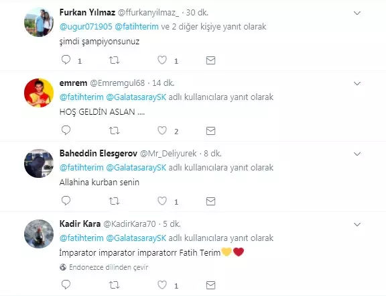The width and height of the screenshot is (386, 296).
Task: Retweet Kadir Kara's Fatih Terim tweet
Action: [x=114, y=285]
